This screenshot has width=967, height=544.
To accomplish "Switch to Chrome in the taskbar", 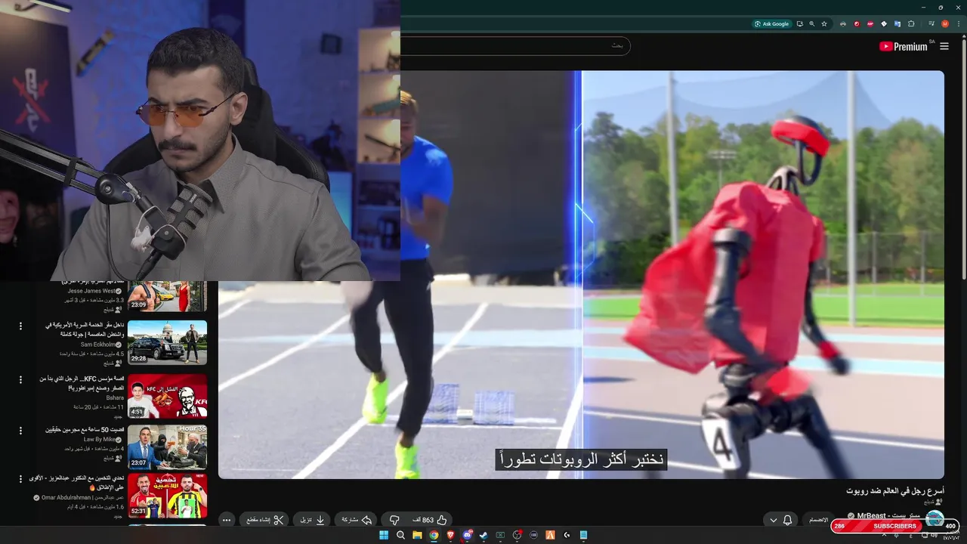I will click(434, 535).
